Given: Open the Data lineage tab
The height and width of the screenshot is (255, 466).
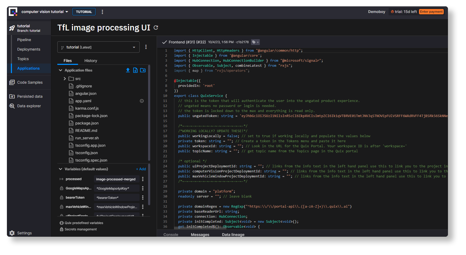Looking at the screenshot, I should tap(233, 235).
